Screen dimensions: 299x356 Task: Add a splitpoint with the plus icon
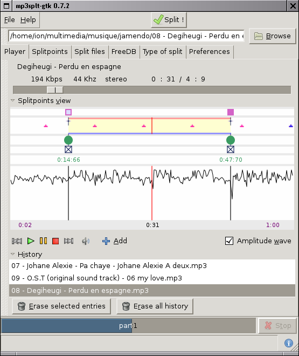pyautogui.click(x=115, y=241)
